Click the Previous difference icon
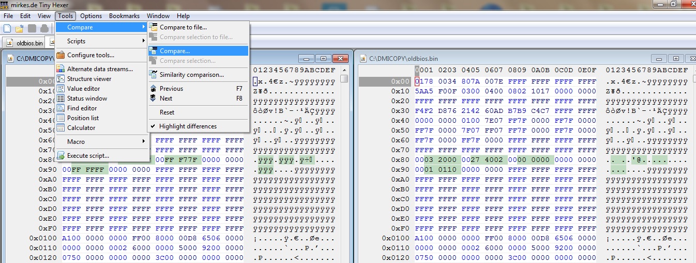The width and height of the screenshot is (696, 263). point(154,89)
